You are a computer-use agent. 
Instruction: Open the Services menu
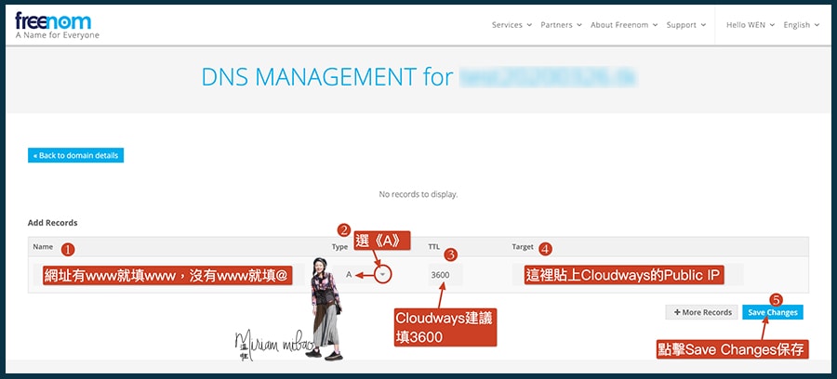coord(511,25)
